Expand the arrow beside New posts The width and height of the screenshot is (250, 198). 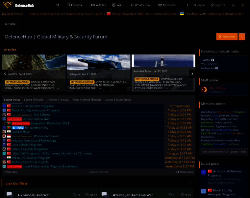pyautogui.click(x=241, y=37)
